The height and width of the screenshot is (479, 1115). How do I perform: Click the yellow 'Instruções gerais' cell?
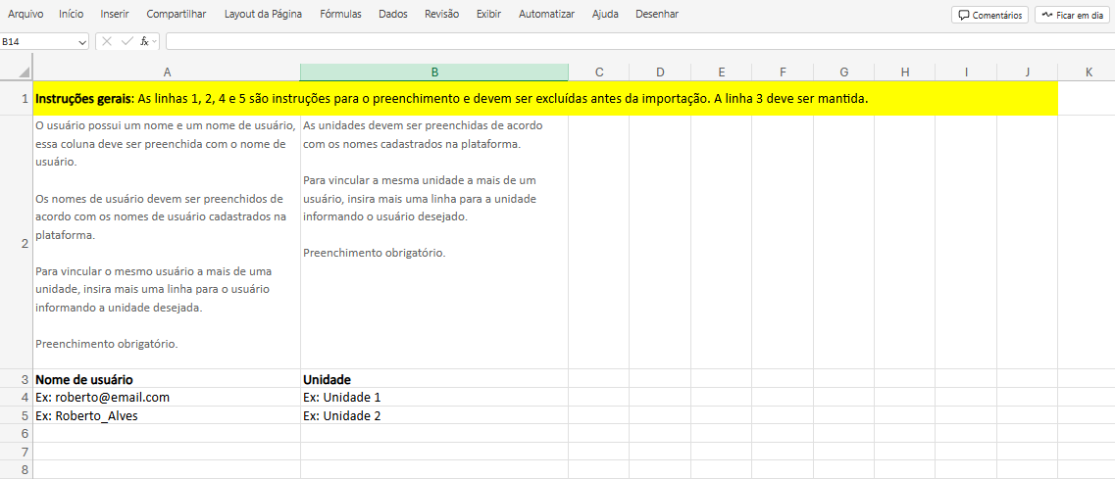point(545,98)
